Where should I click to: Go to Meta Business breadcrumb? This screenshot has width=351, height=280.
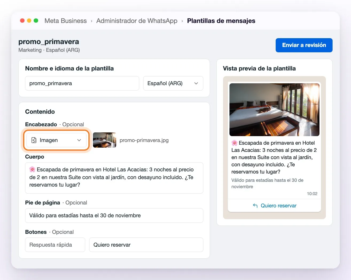pos(65,21)
